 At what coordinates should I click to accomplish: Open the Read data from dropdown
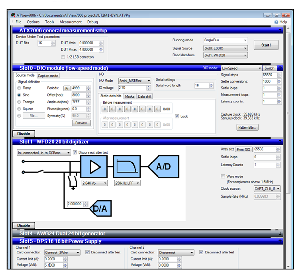[226, 55]
